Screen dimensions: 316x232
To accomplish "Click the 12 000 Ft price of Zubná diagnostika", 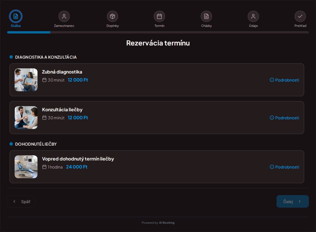I will tap(78, 80).
